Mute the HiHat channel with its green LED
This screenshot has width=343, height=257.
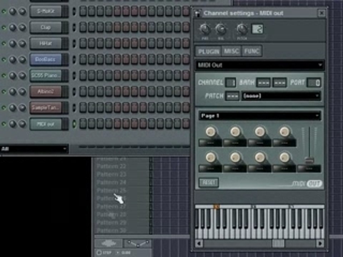pyautogui.click(x=4, y=43)
